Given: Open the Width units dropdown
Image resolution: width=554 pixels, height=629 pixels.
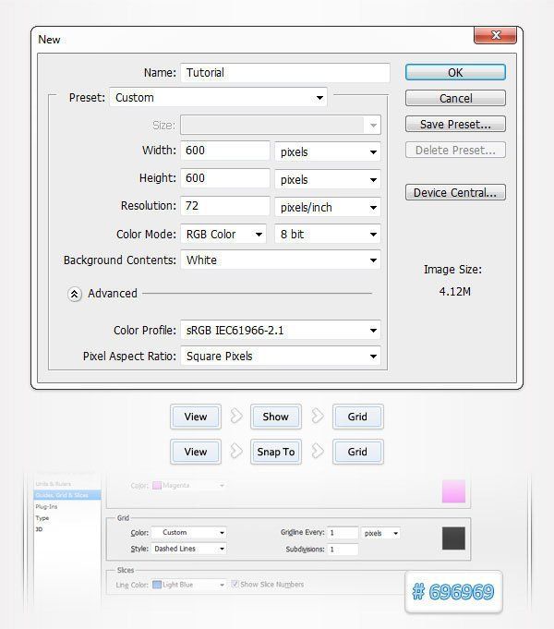Looking at the screenshot, I should coord(328,152).
